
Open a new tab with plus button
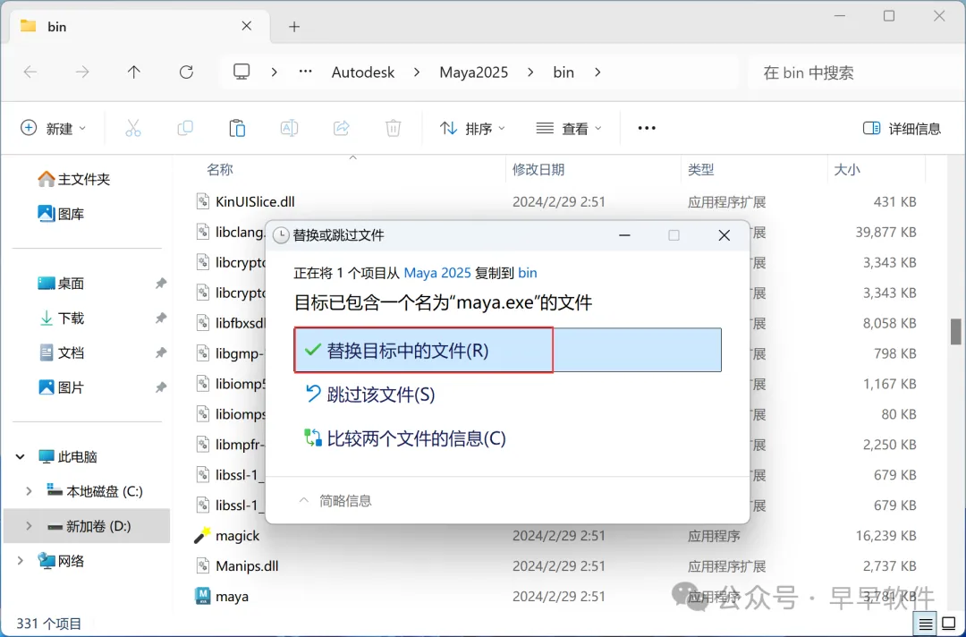click(x=294, y=27)
